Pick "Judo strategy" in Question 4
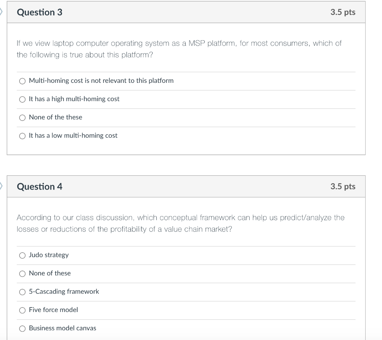Screen dimensions: 382x340 click(22, 255)
